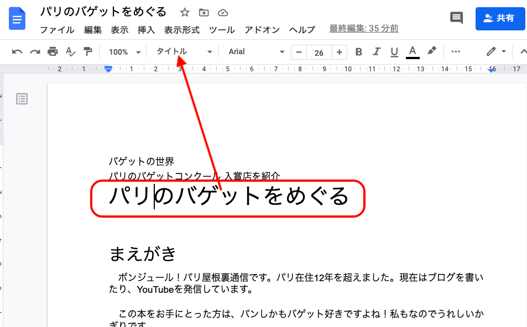Open 最終編集: 35 分前 version history link
527x327 pixels.
pyautogui.click(x=364, y=29)
